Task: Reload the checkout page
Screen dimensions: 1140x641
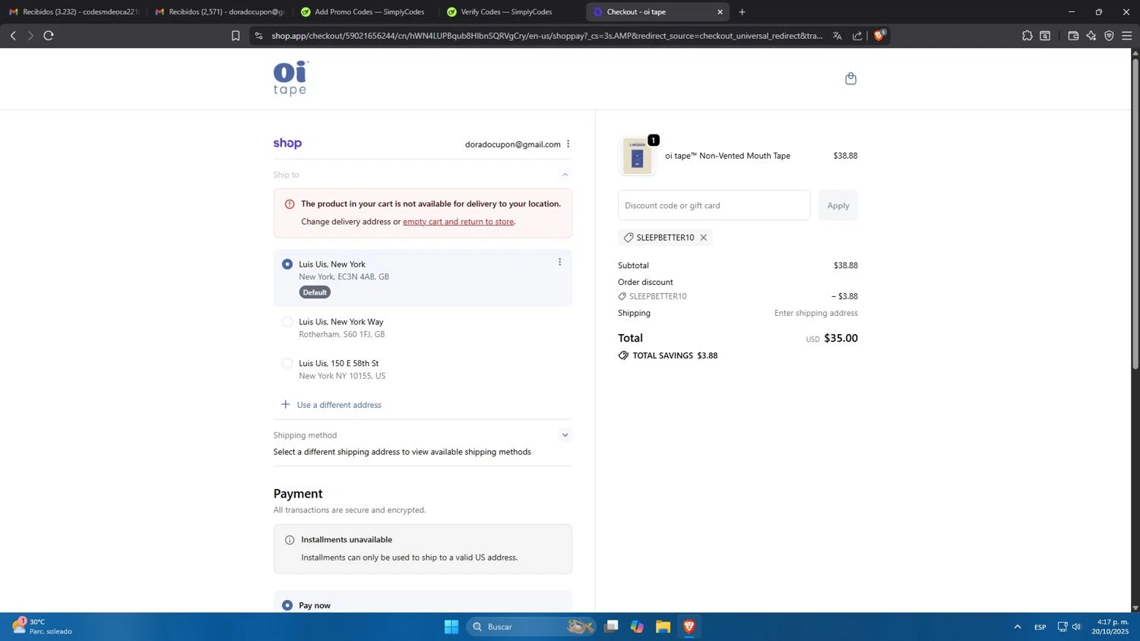Action: coord(49,36)
